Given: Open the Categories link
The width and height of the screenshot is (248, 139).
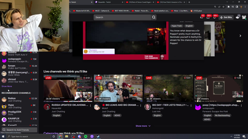Looking at the screenshot, I should click(x=51, y=133).
